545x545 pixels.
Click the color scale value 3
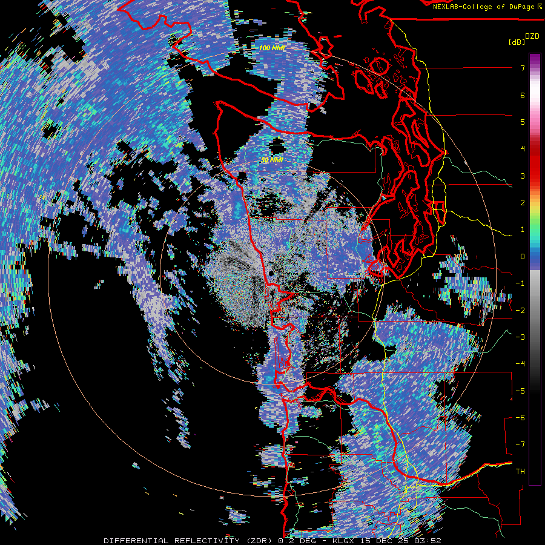coord(523,176)
